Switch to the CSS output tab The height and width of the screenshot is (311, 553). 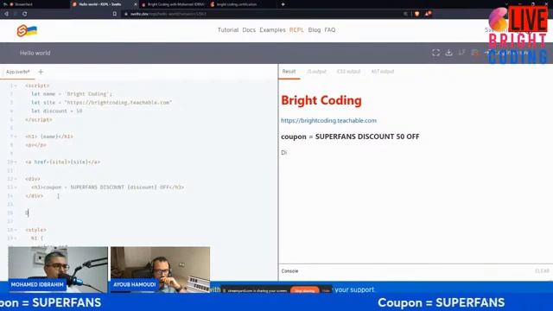pos(348,72)
